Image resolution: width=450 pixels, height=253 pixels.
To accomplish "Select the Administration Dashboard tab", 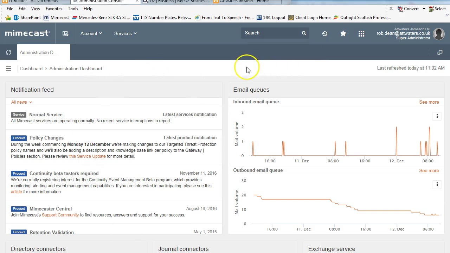I will [43, 52].
